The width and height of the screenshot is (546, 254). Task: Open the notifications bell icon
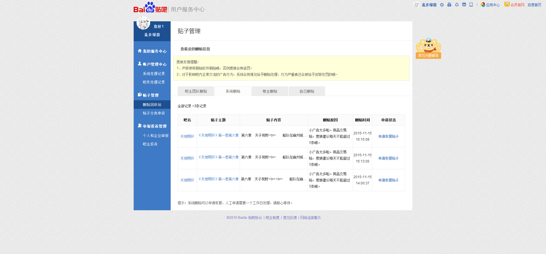[457, 5]
